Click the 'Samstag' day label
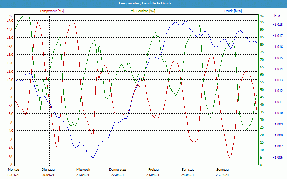The height and width of the screenshot is (179, 287). tap(188, 170)
